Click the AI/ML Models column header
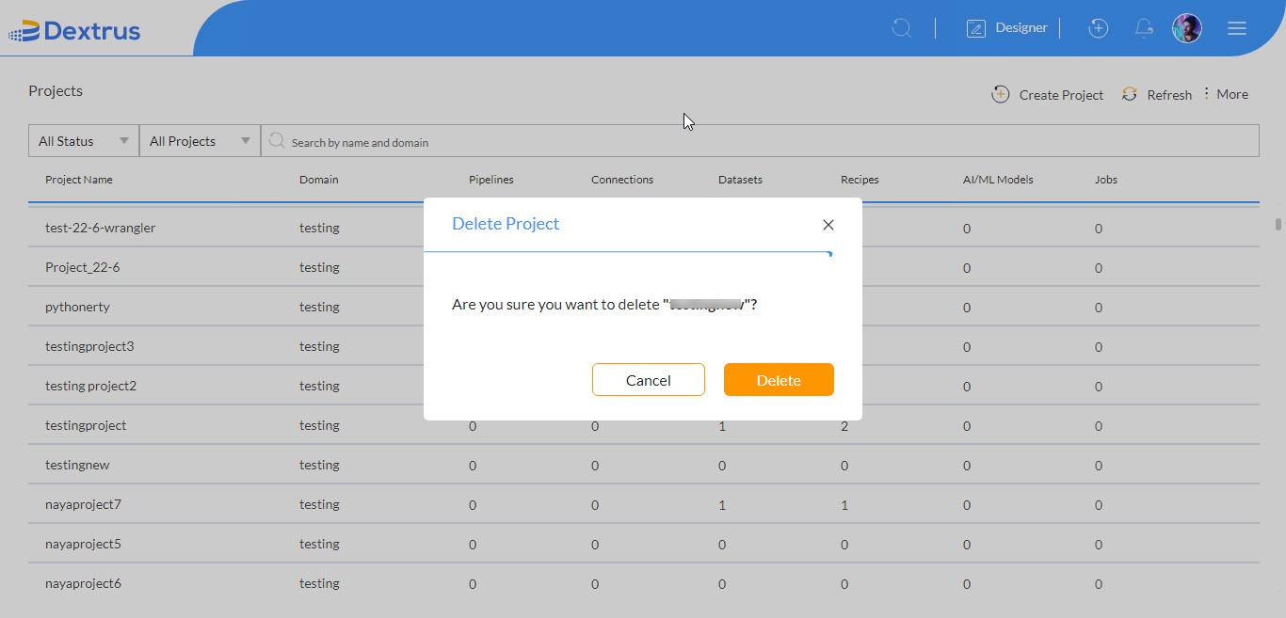Viewport: 1286px width, 618px height. click(x=998, y=180)
